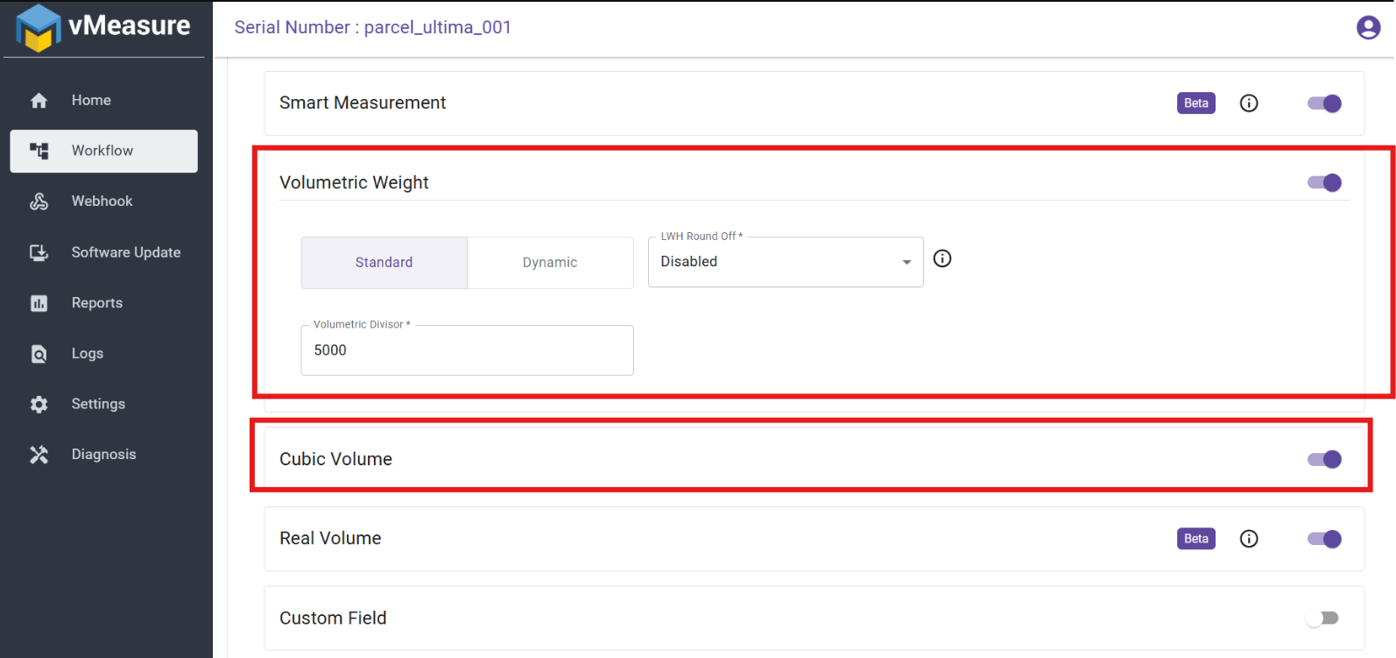Switch to the Dynamic tab

coord(550,262)
